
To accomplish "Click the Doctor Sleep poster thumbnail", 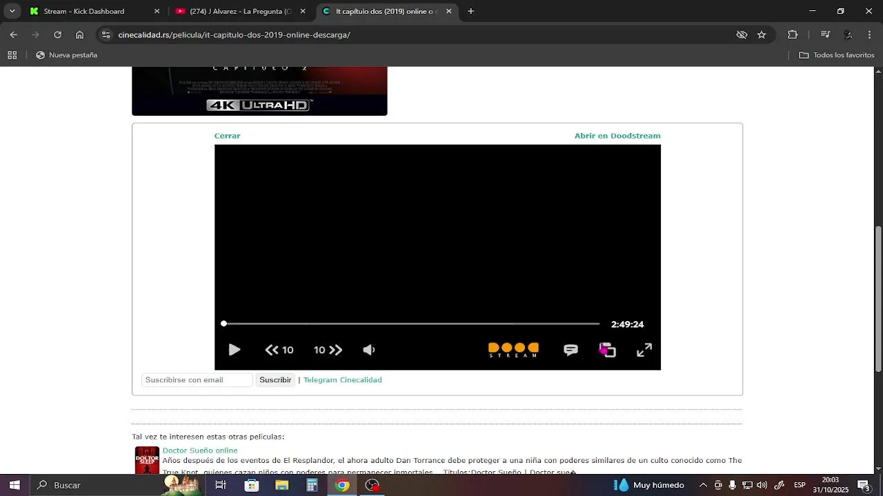I will (x=147, y=460).
